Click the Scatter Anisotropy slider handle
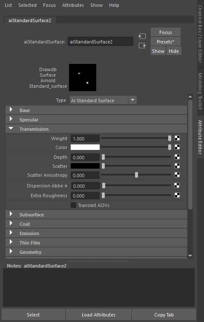The width and height of the screenshot is (204, 322). pos(136,175)
